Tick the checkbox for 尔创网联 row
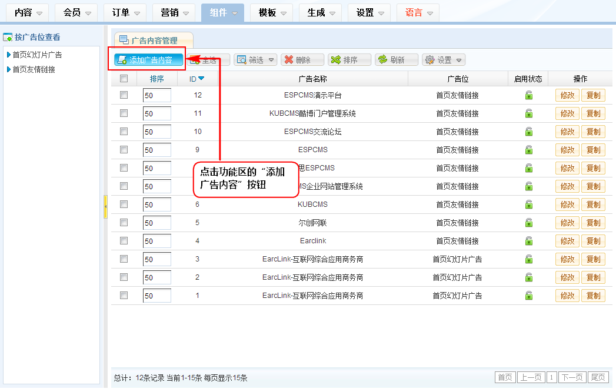616x389 pixels. click(x=124, y=223)
